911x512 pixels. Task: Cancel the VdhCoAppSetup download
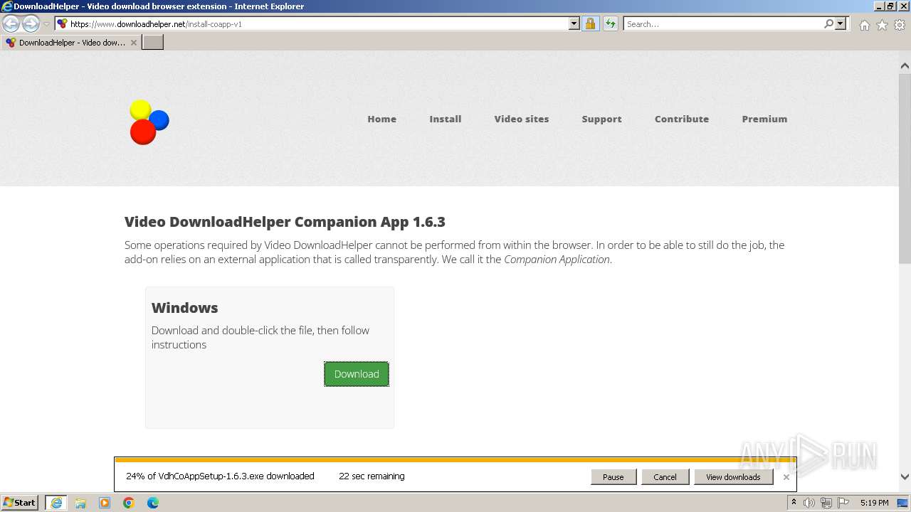[x=665, y=477]
